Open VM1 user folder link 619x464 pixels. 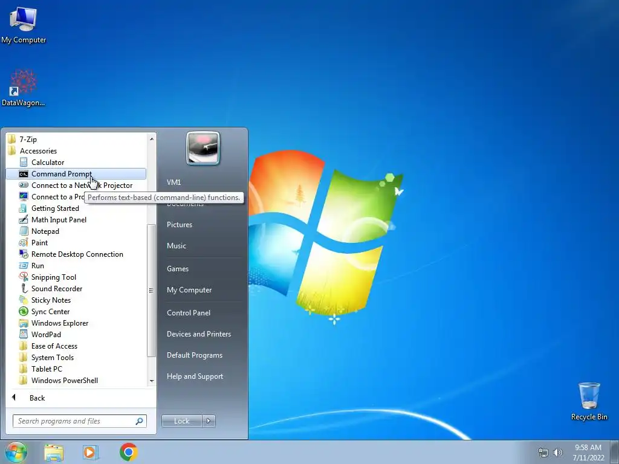[173, 182]
